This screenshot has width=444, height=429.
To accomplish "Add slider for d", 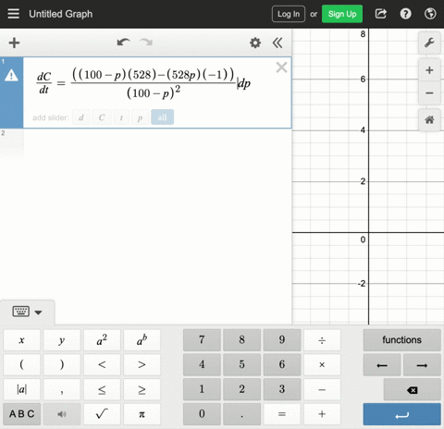I will [81, 117].
